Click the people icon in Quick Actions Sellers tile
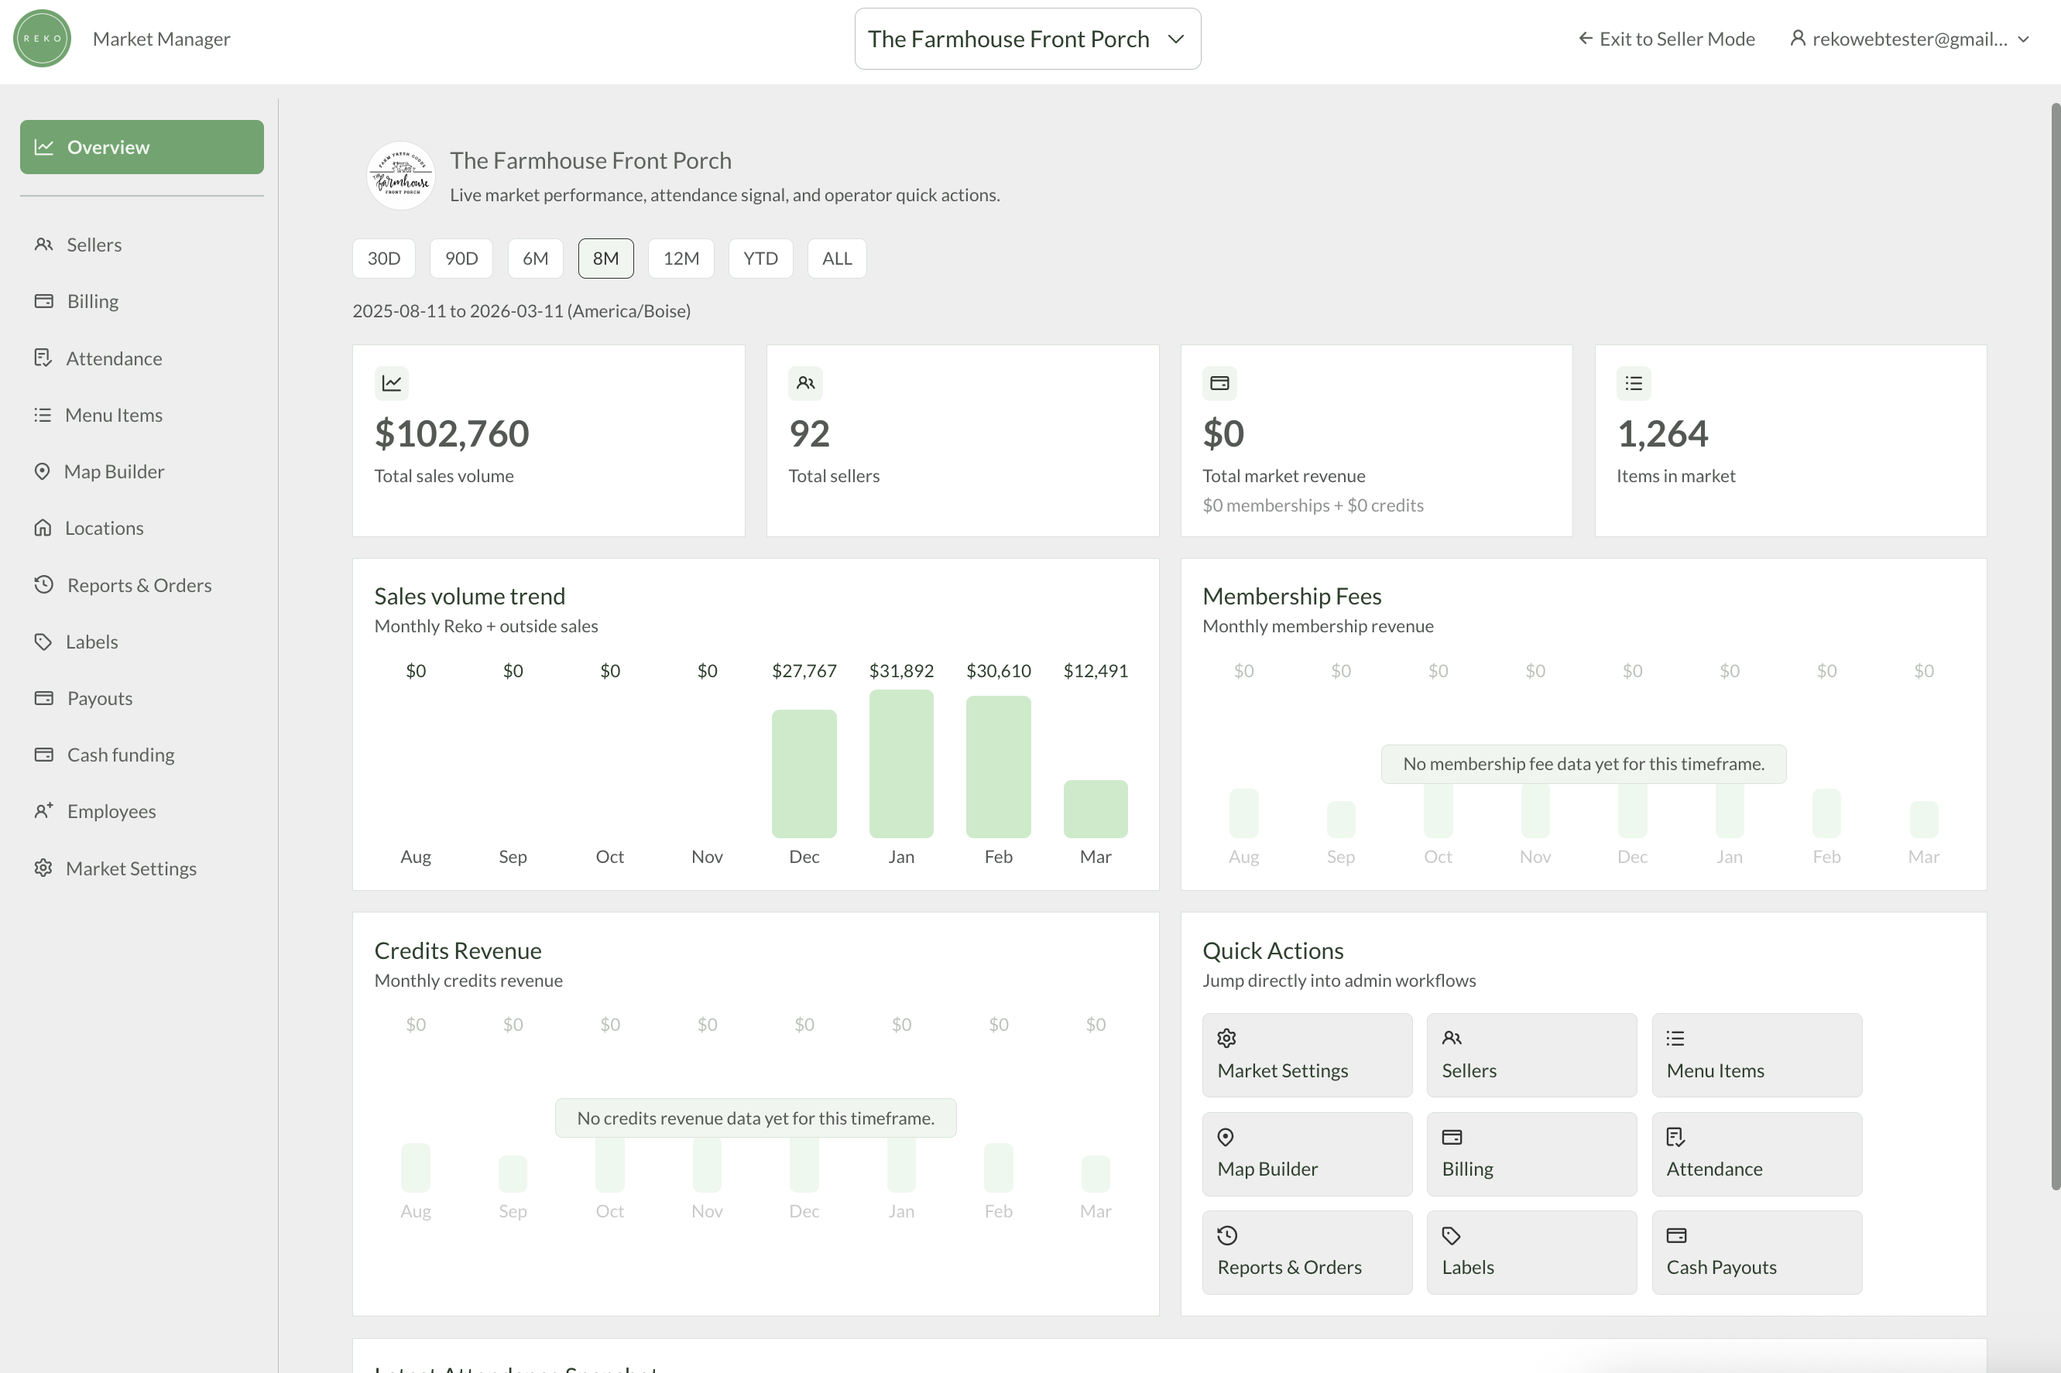The width and height of the screenshot is (2061, 1373). click(1452, 1039)
